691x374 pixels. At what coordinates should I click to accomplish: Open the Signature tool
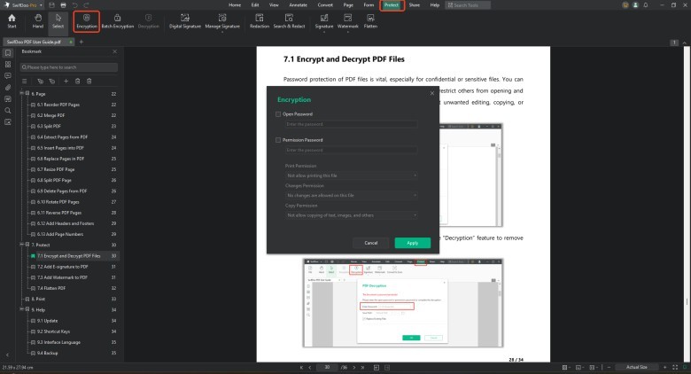pos(324,20)
